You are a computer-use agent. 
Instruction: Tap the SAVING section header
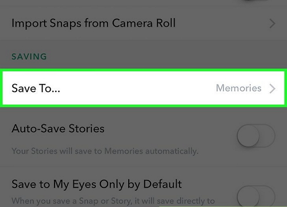point(29,56)
